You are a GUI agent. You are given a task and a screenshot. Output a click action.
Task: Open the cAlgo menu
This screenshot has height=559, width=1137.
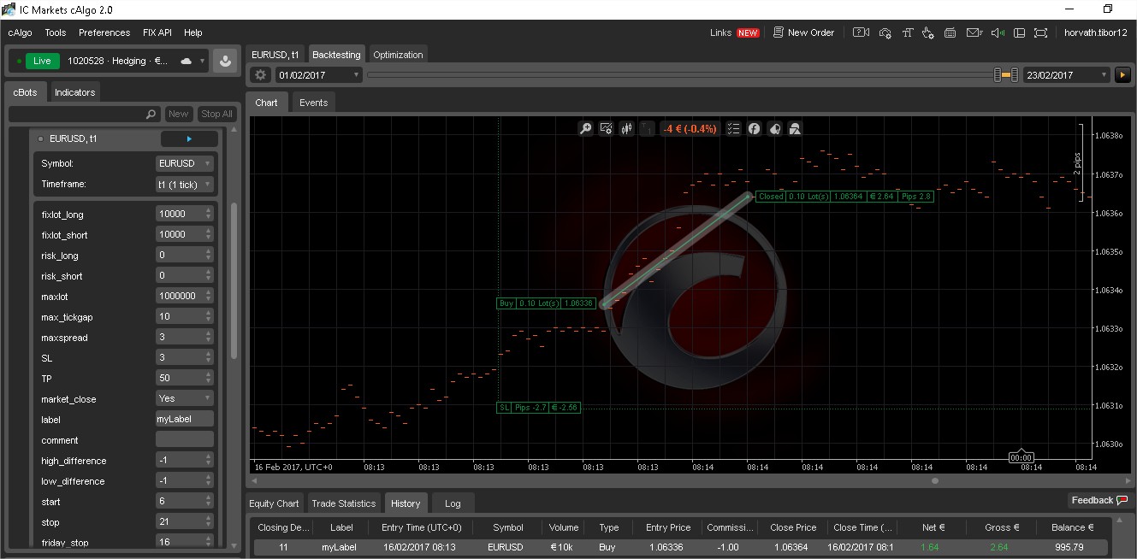[x=21, y=32]
